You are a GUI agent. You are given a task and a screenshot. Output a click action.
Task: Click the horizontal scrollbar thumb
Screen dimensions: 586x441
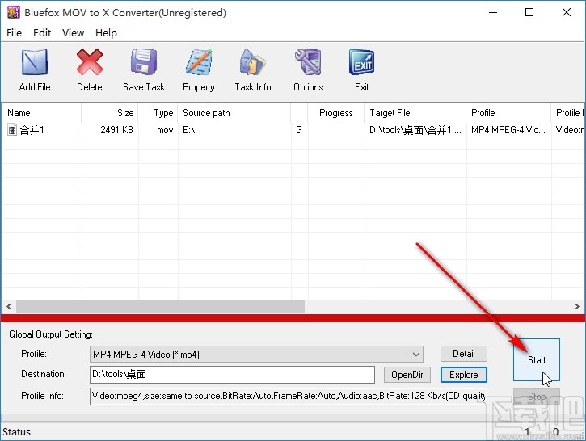coord(160,307)
